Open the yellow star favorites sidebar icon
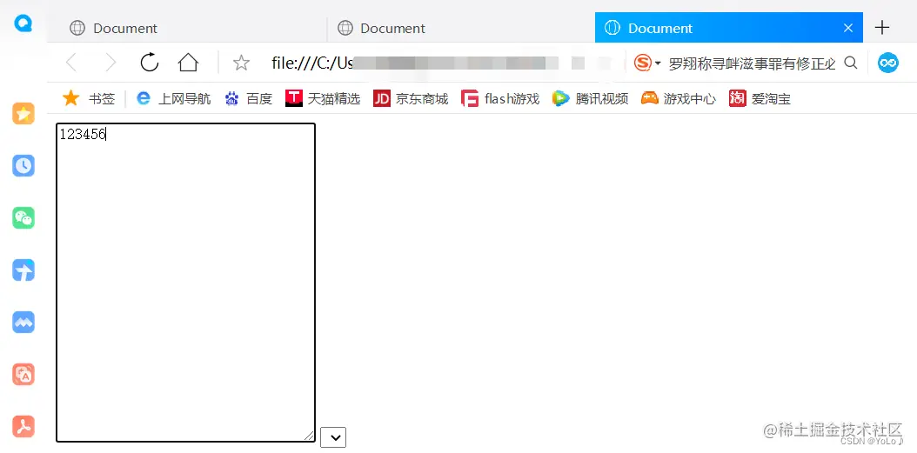This screenshot has width=917, height=453. [23, 113]
